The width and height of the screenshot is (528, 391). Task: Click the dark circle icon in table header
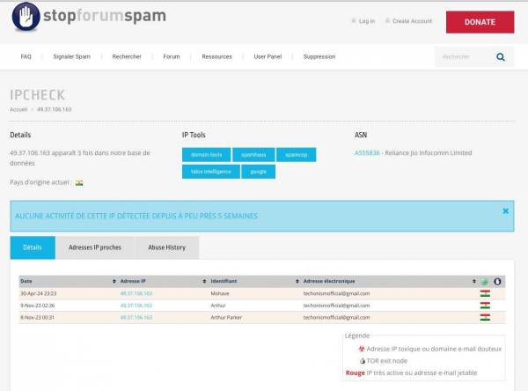pyautogui.click(x=497, y=281)
